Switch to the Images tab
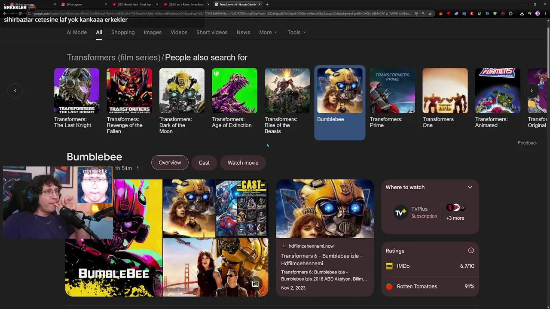Image resolution: width=550 pixels, height=309 pixels. (153, 32)
